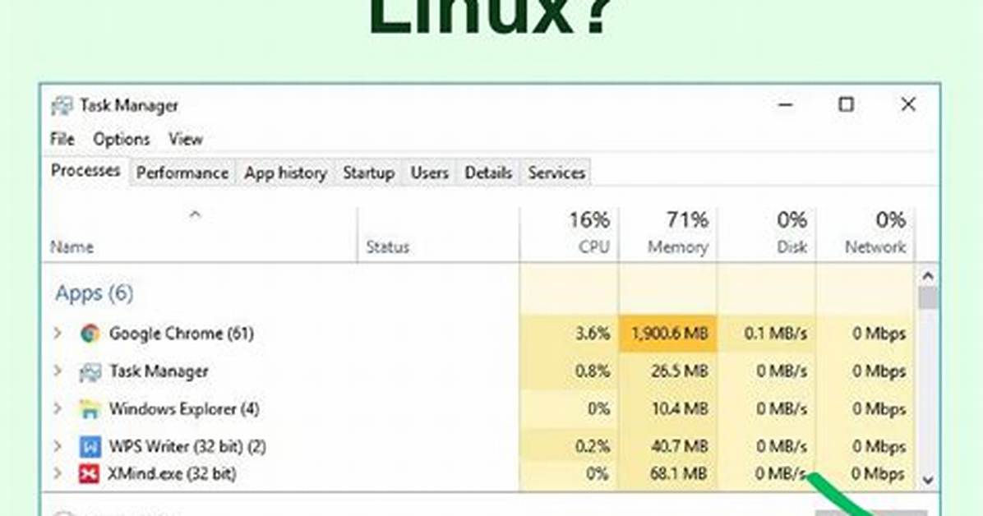This screenshot has width=983, height=516.
Task: Open the File menu
Action: pos(62,139)
